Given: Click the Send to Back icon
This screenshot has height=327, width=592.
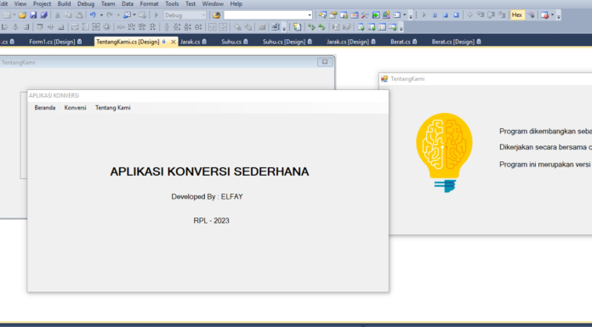Looking at the screenshot, I should tap(248, 27).
